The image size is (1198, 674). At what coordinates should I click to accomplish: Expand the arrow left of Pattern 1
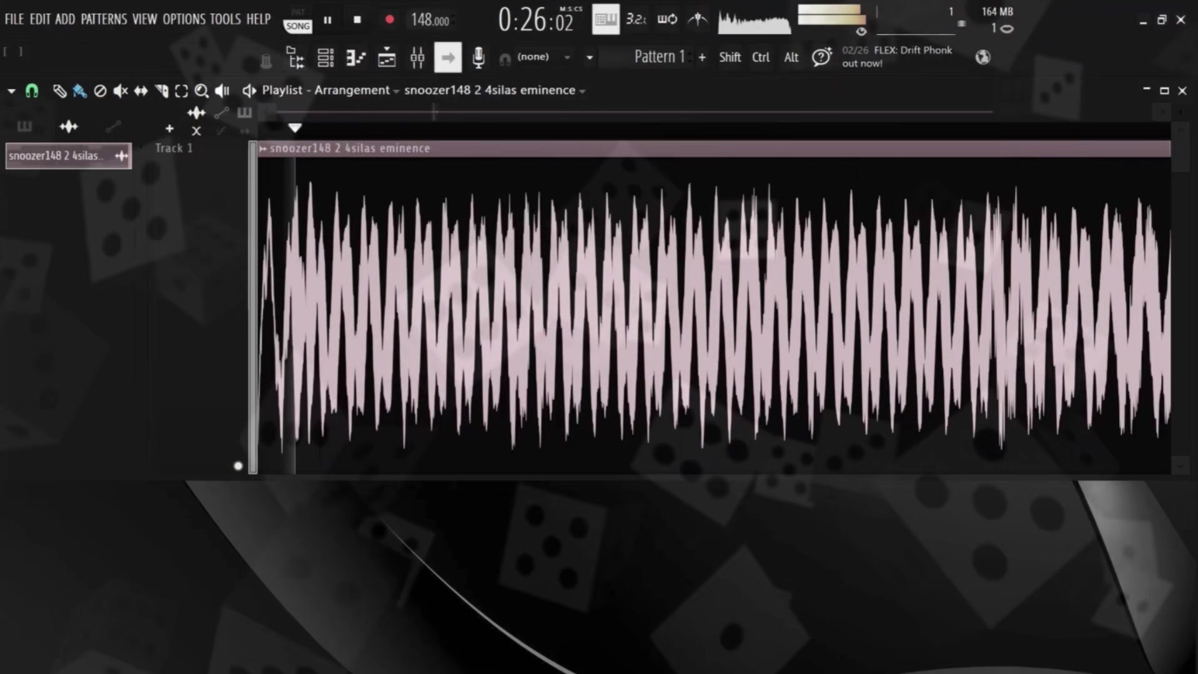tap(590, 57)
